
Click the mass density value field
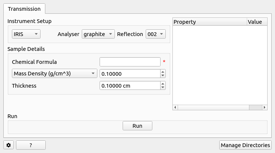point(130,74)
